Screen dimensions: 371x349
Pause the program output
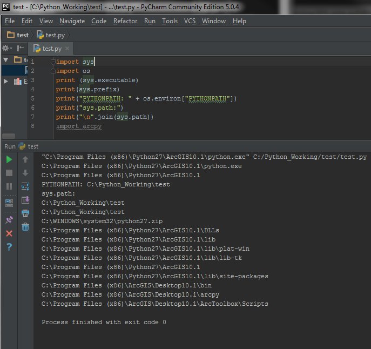click(9, 186)
